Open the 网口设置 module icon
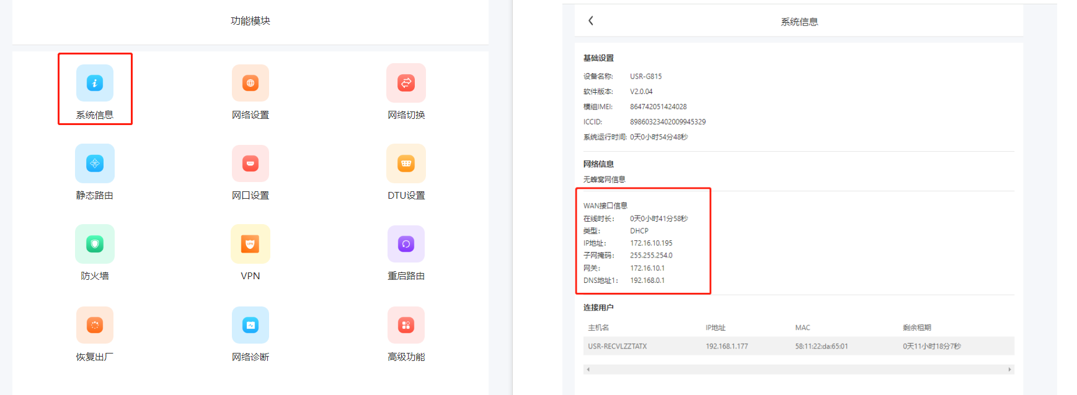 [250, 163]
